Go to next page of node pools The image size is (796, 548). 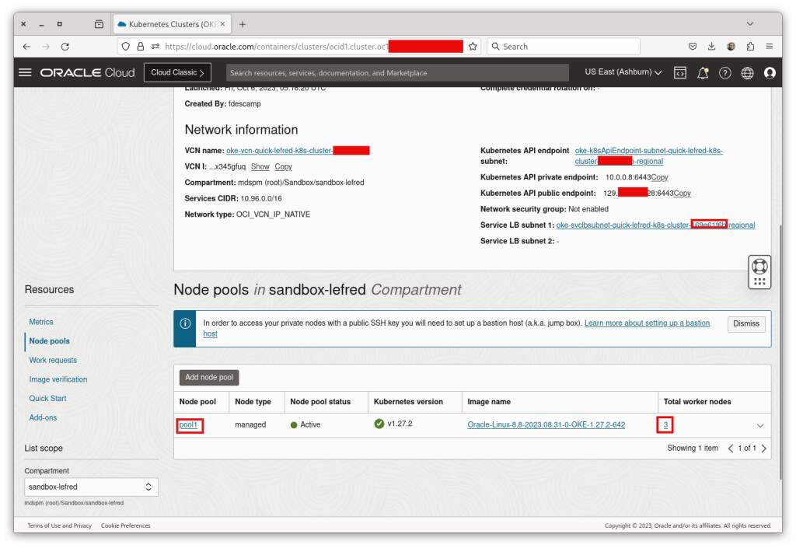coord(763,449)
